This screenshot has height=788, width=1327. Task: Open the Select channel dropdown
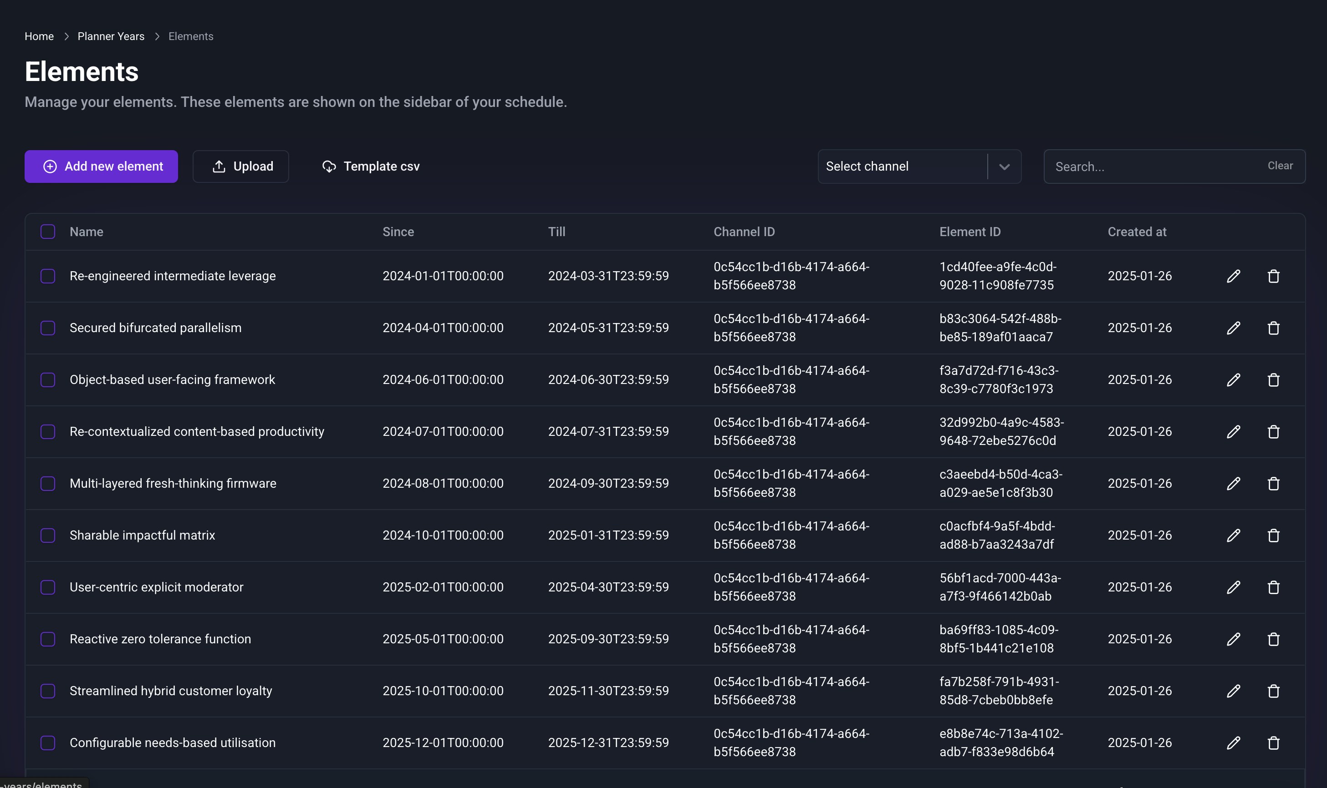click(x=919, y=167)
